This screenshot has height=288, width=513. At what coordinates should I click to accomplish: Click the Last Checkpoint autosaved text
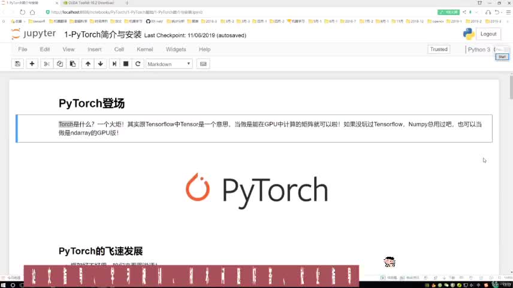click(x=195, y=35)
